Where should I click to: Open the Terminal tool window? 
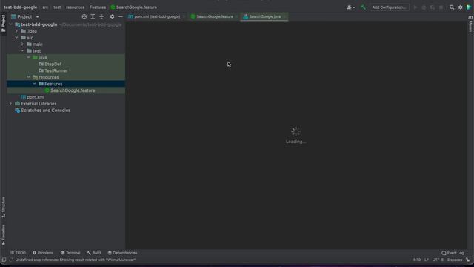(x=70, y=253)
